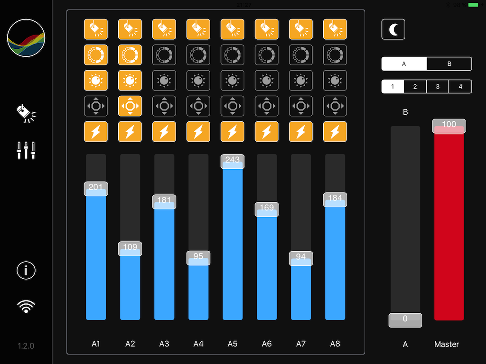Screen dimensions: 486x364
Task: Click the red Master fader handle
Action: tap(449, 126)
